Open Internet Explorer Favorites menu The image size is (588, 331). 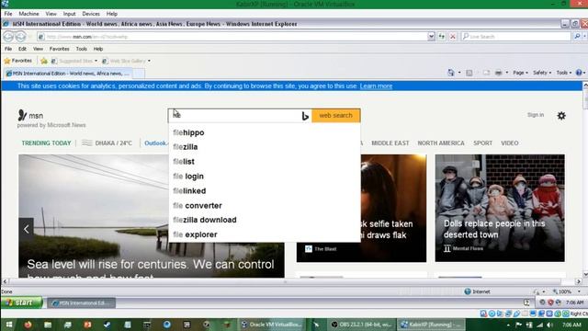tap(59, 49)
